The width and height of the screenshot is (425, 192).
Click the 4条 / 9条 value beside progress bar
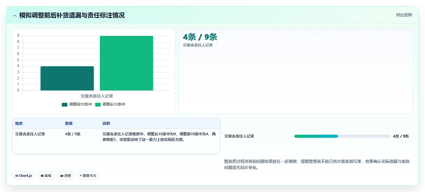401,136
